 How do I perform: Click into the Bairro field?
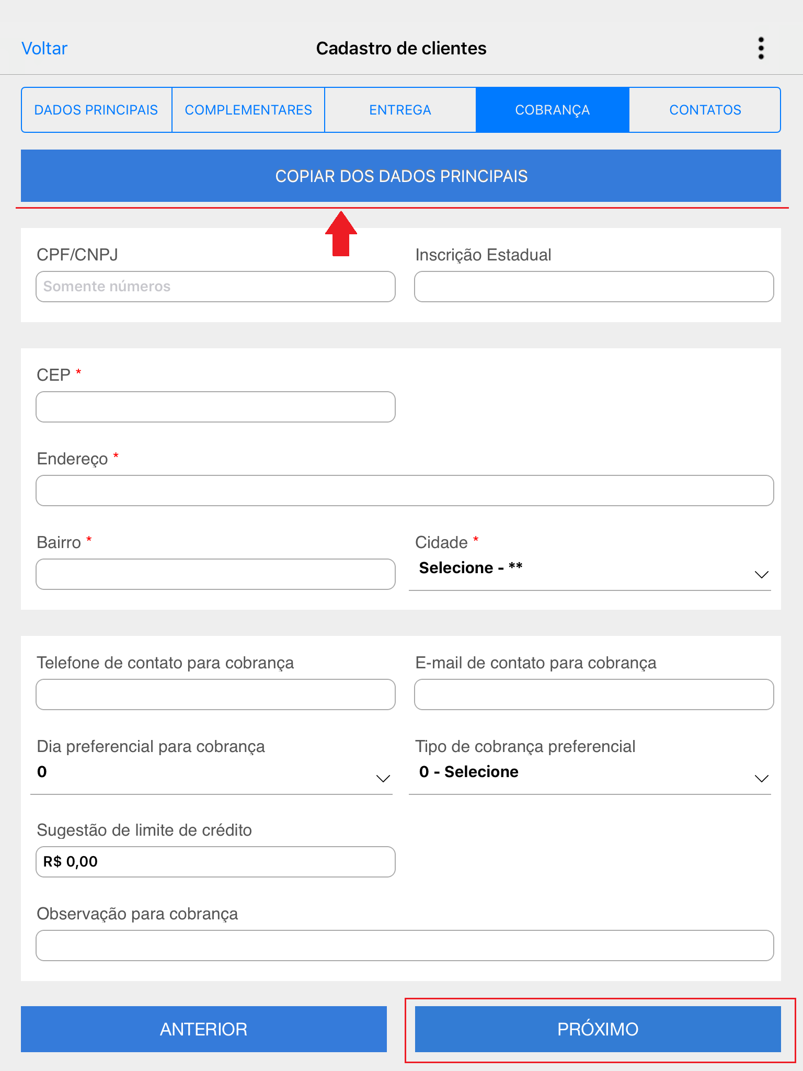215,574
